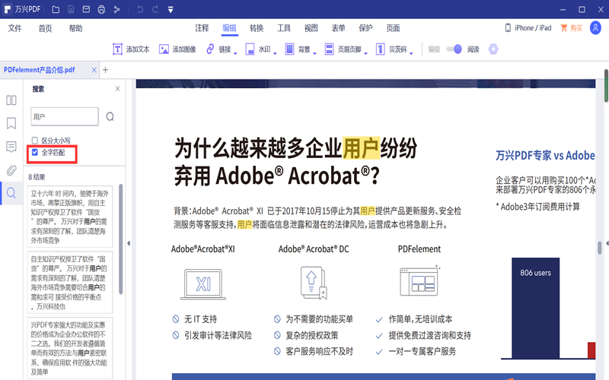Click the 购买 purchase link

(x=571, y=28)
